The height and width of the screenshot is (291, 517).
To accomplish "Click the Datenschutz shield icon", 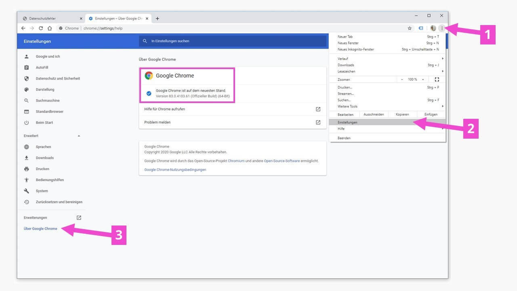I will pyautogui.click(x=27, y=78).
